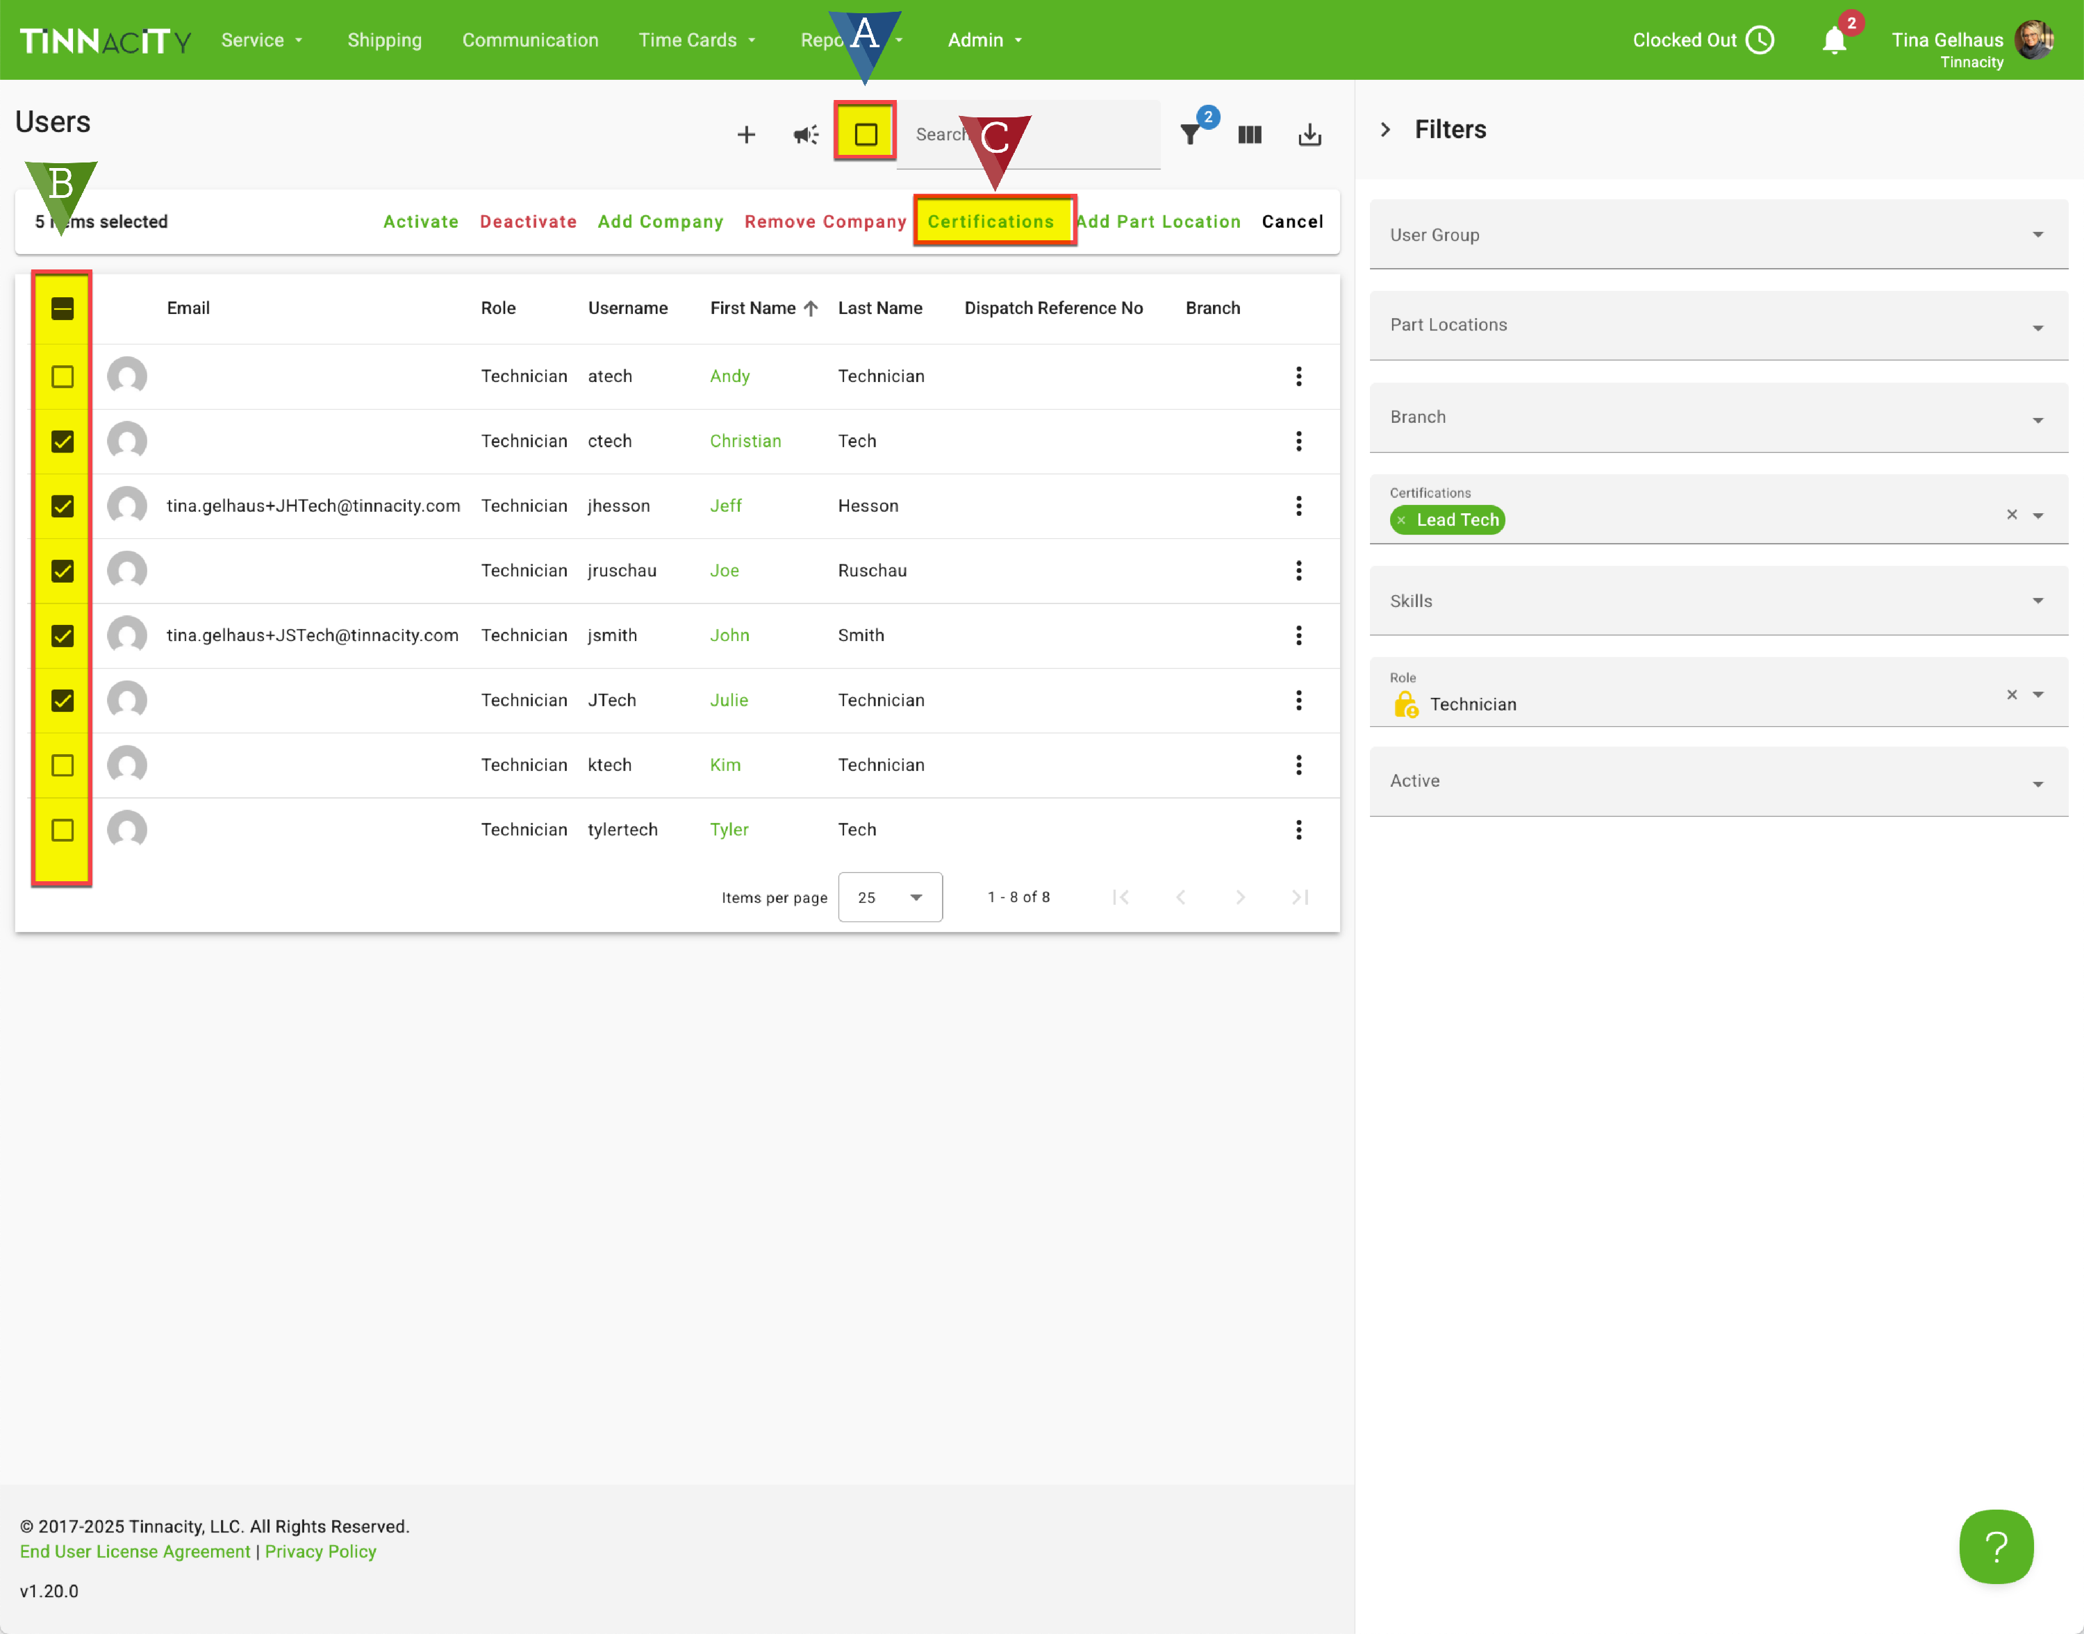This screenshot has height=1634, width=2084.
Task: Click the megaphone announcement icon
Action: (x=806, y=135)
